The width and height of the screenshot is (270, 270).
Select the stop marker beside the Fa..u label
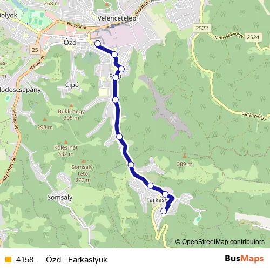click(x=116, y=78)
